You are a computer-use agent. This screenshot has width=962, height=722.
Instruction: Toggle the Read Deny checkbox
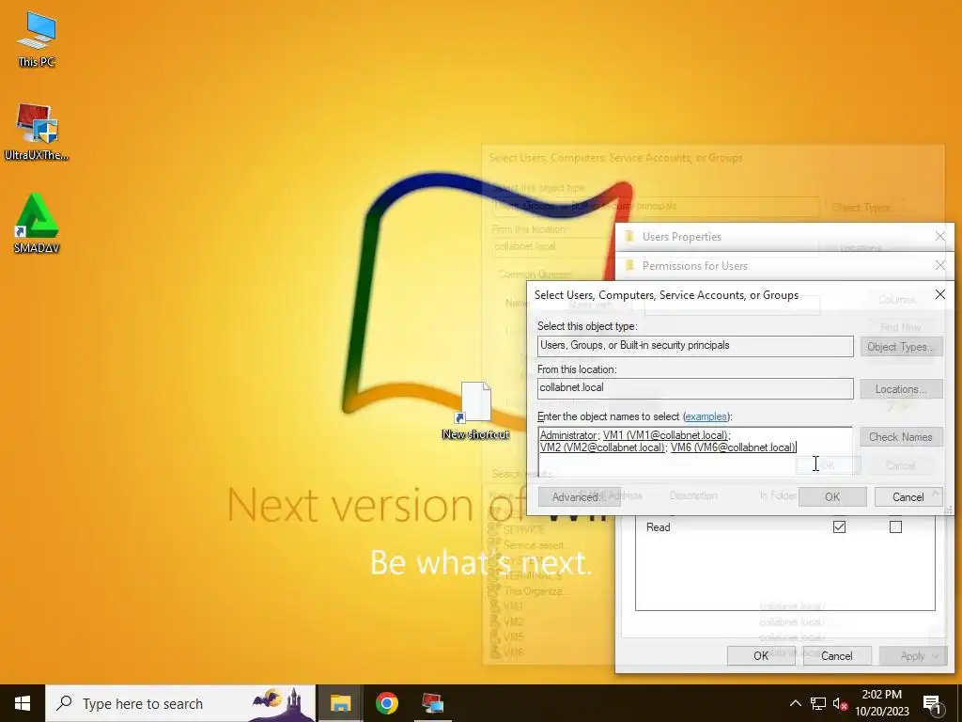(x=895, y=526)
